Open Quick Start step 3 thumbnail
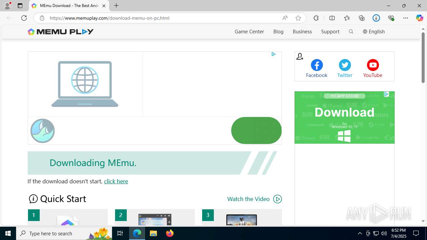Image resolution: width=427 pixels, height=240 pixels. tap(242, 217)
